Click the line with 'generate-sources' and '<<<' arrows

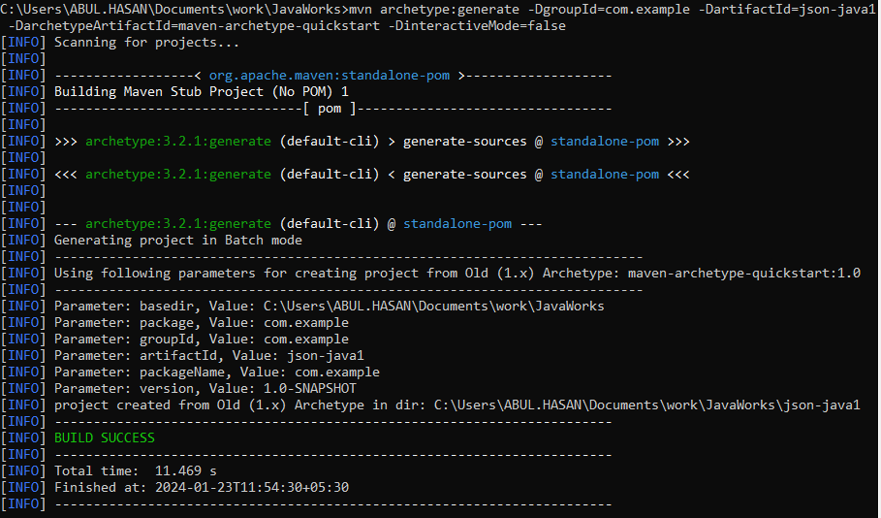click(372, 175)
